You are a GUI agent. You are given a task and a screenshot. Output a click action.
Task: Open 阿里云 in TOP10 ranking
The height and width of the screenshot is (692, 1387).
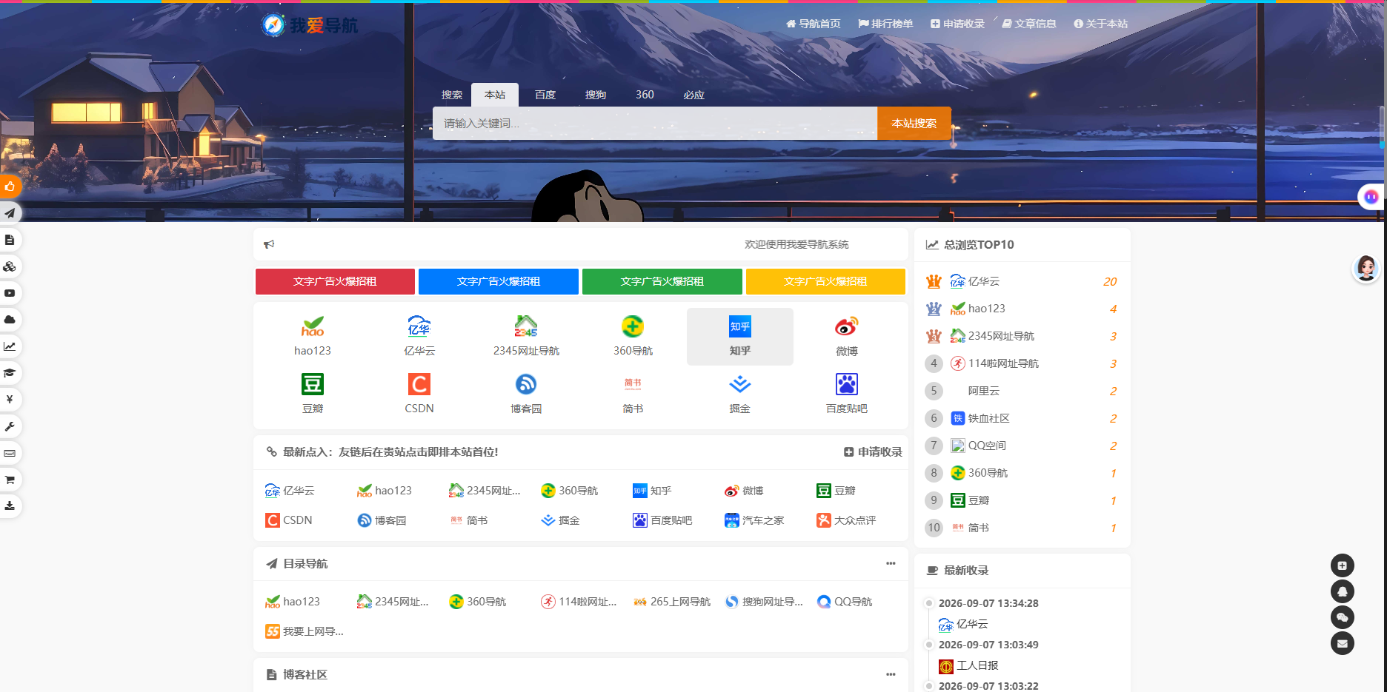[x=984, y=391]
